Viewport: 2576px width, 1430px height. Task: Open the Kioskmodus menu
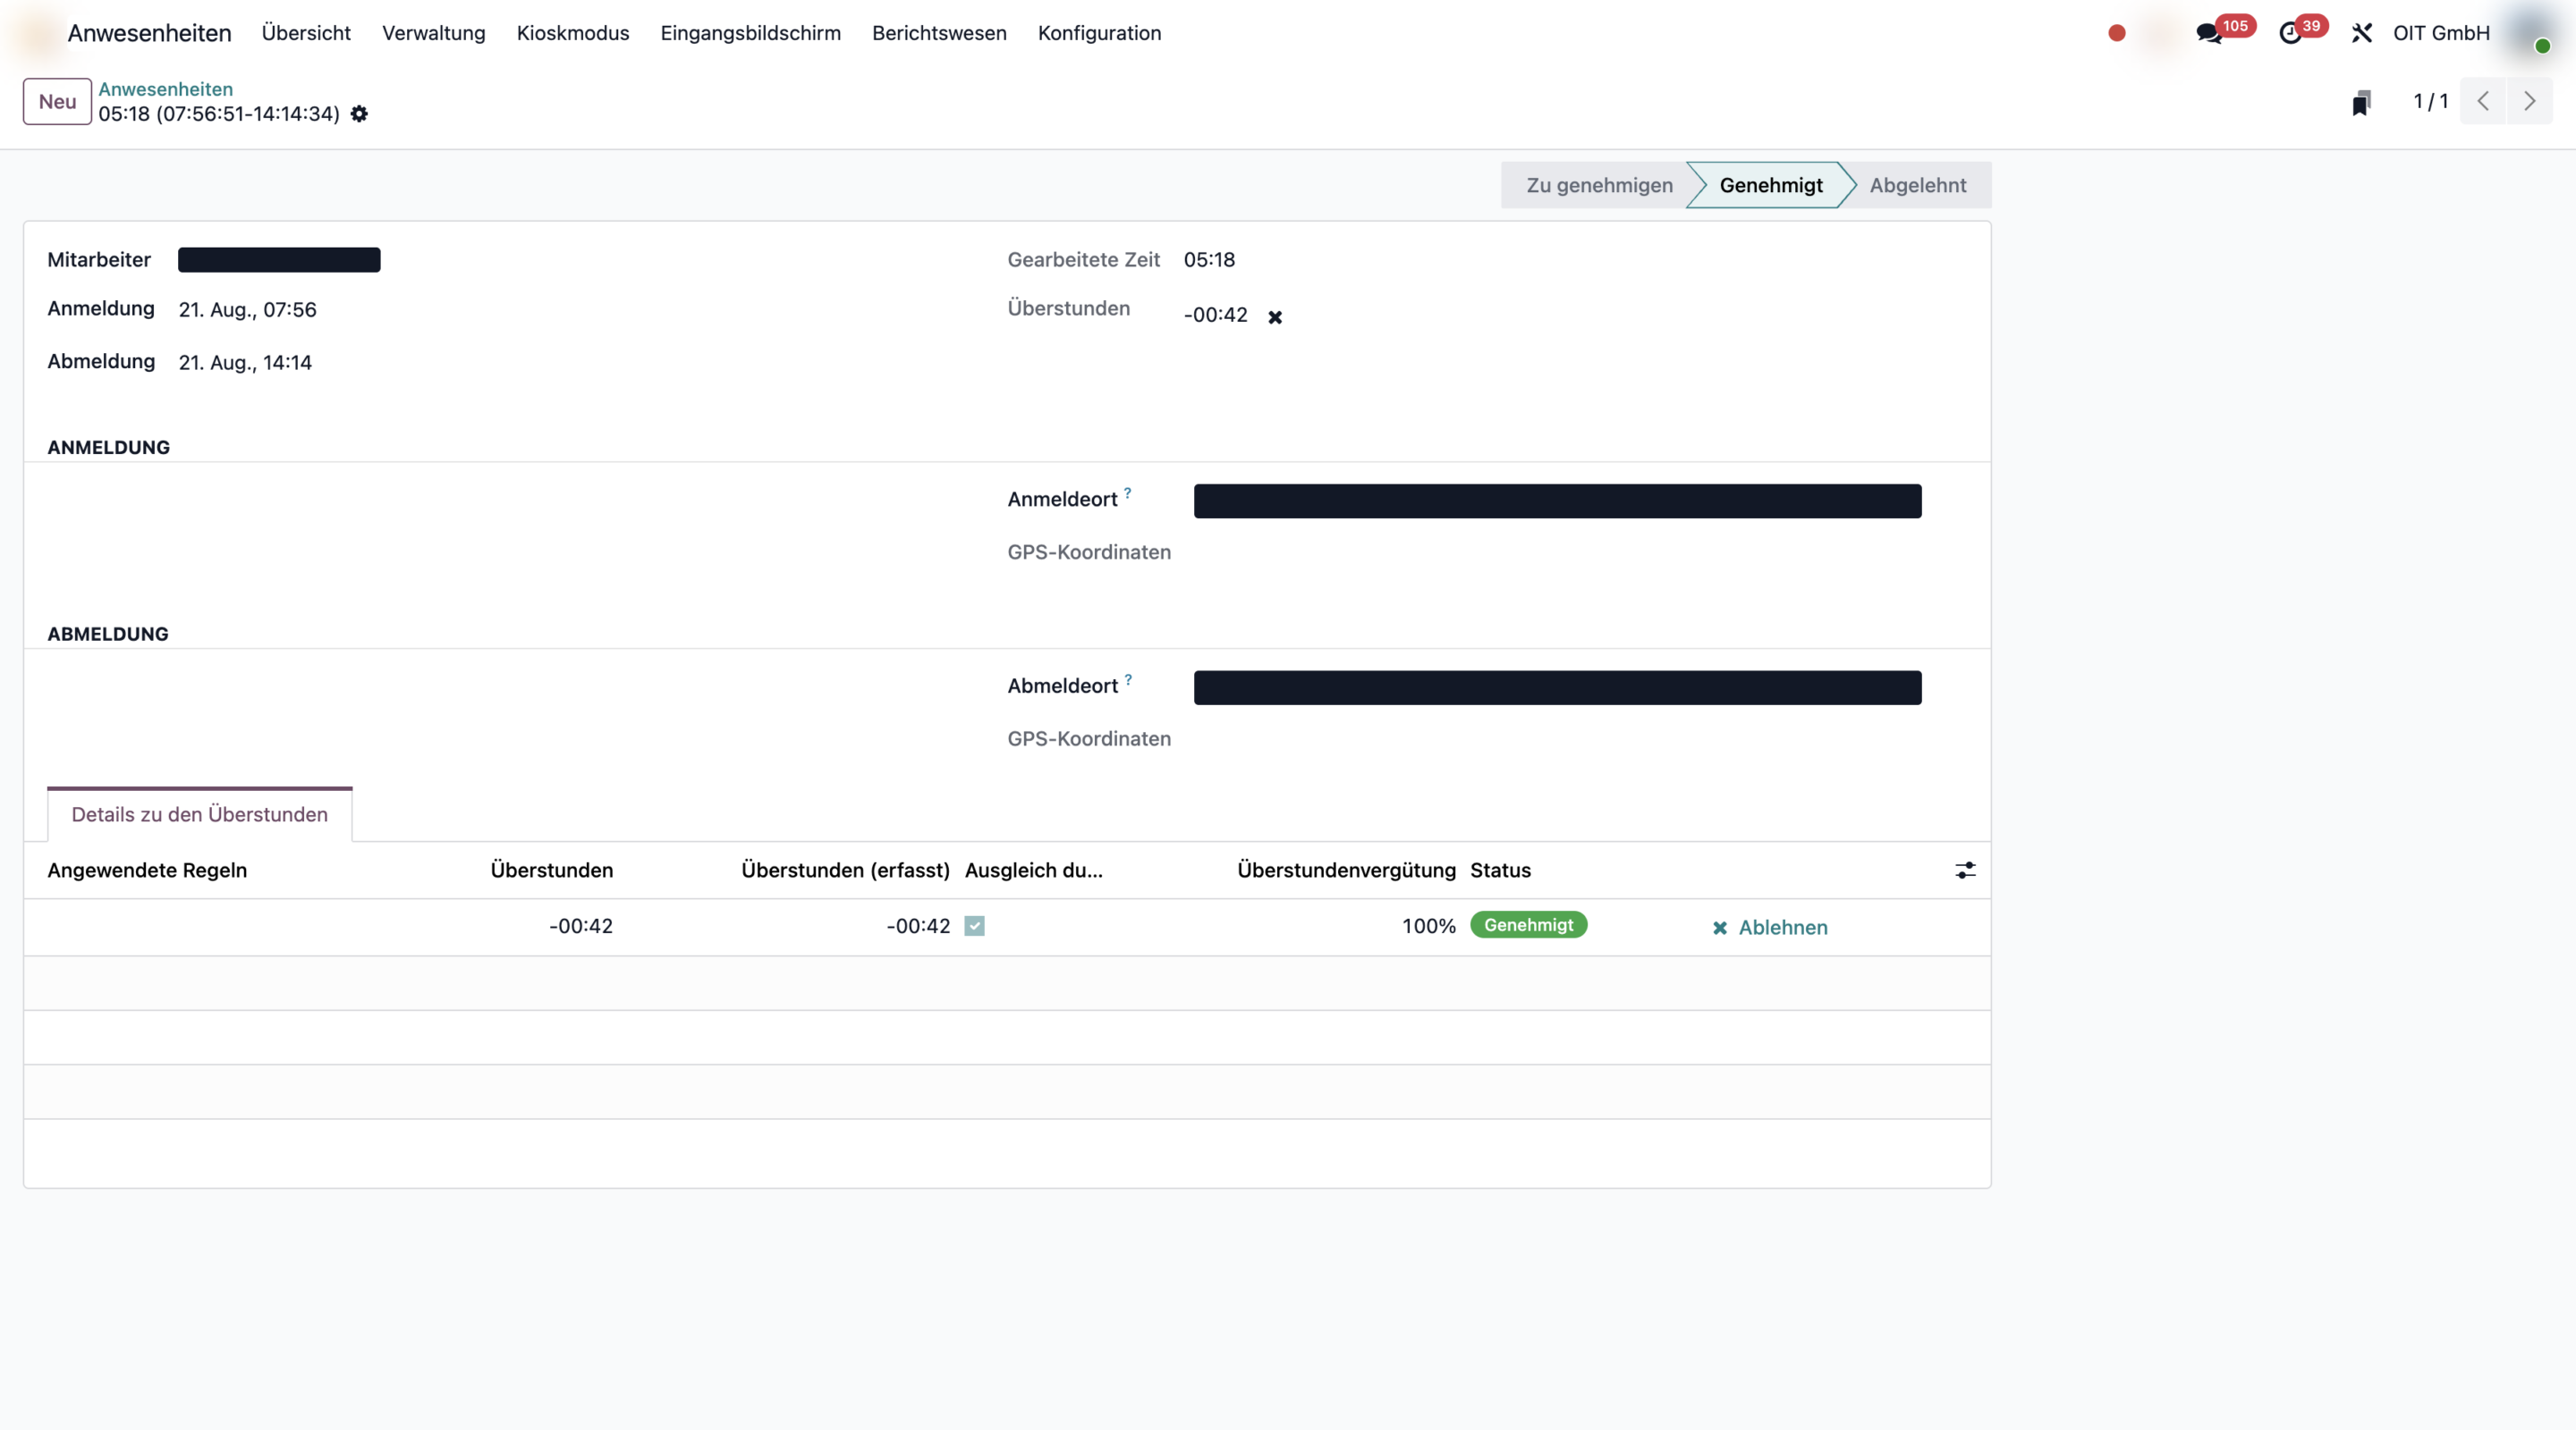click(573, 33)
